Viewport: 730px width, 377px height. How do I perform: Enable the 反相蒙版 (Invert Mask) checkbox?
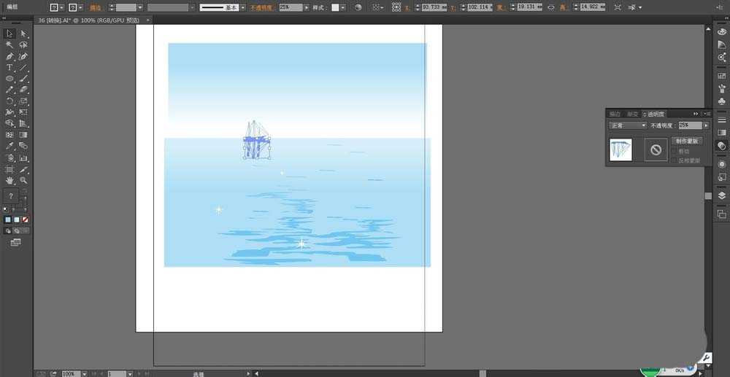[x=674, y=160]
